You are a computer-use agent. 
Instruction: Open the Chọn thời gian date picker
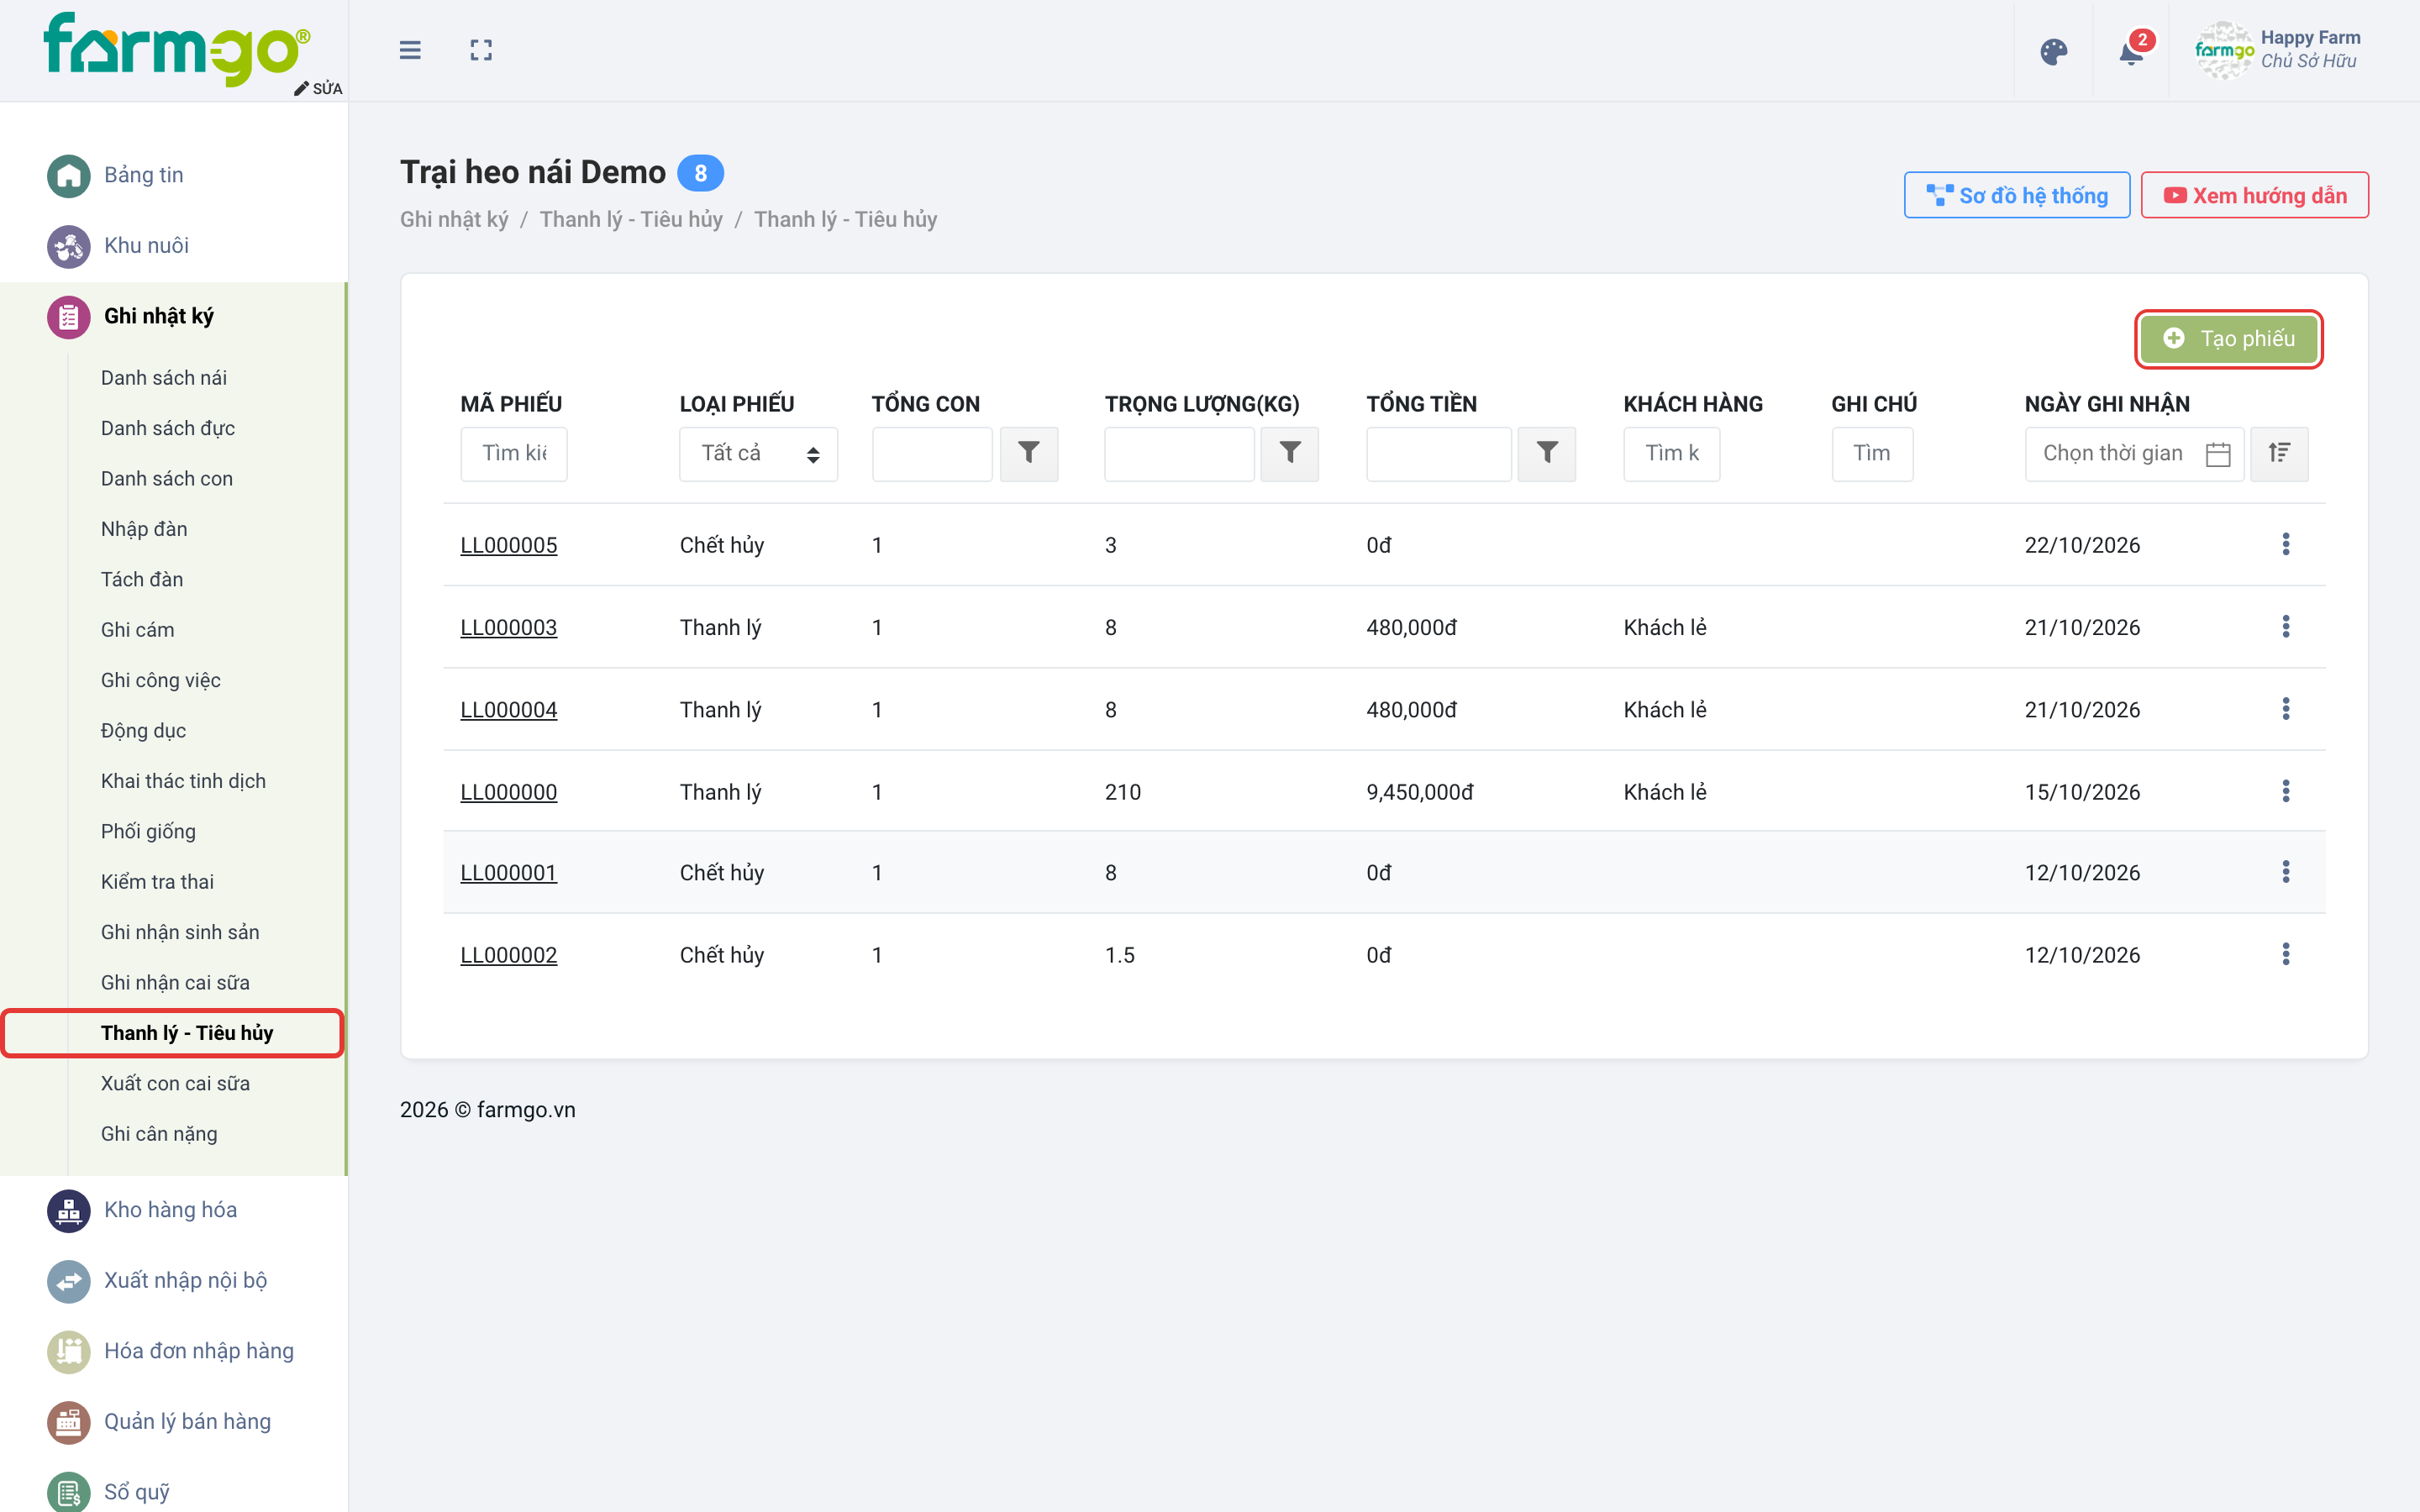(2134, 454)
